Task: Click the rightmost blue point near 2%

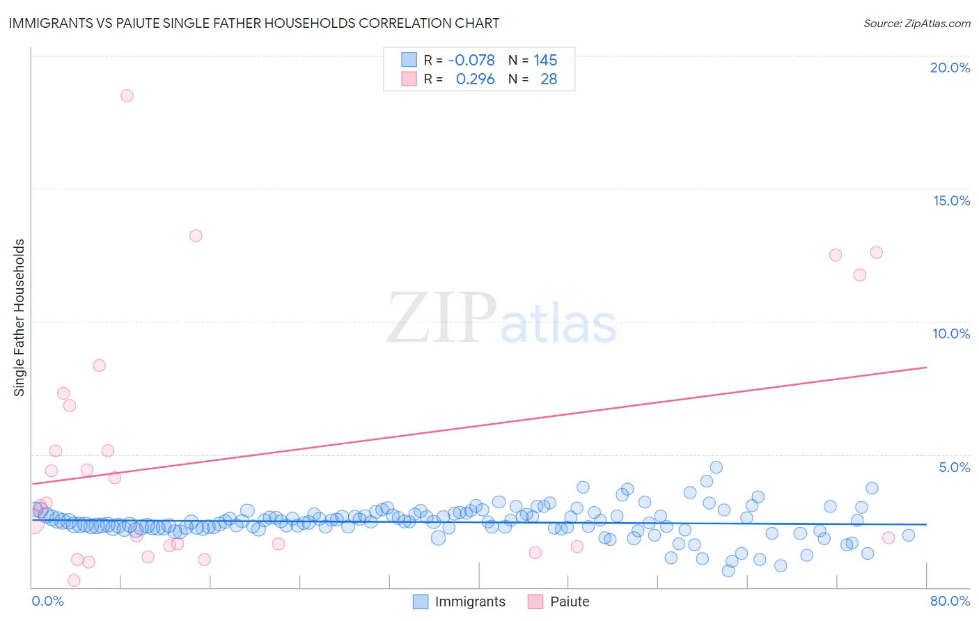Action: click(x=909, y=535)
